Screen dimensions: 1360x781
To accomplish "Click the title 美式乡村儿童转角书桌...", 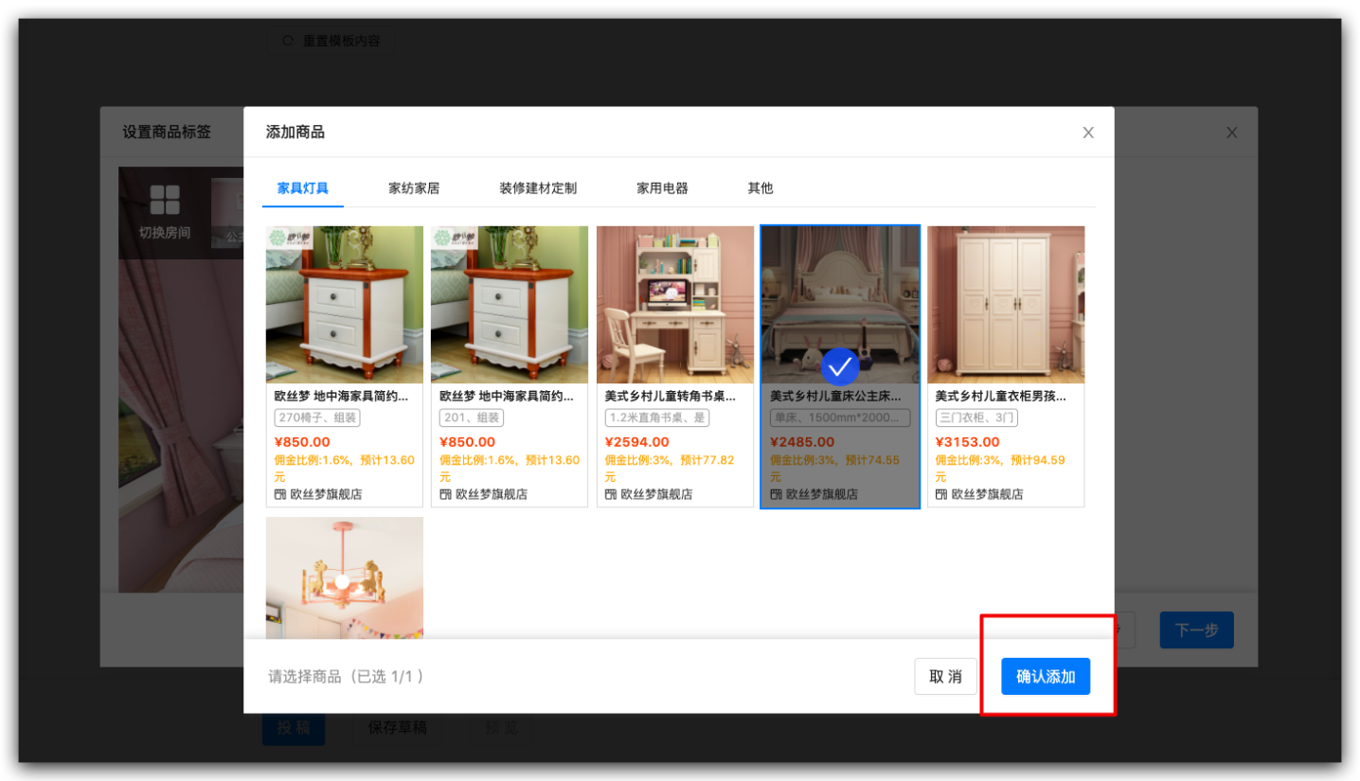I will [x=671, y=397].
